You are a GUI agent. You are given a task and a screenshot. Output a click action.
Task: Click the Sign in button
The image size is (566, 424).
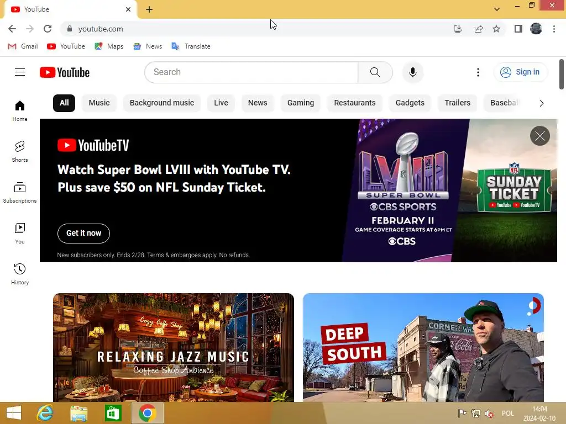click(x=520, y=72)
